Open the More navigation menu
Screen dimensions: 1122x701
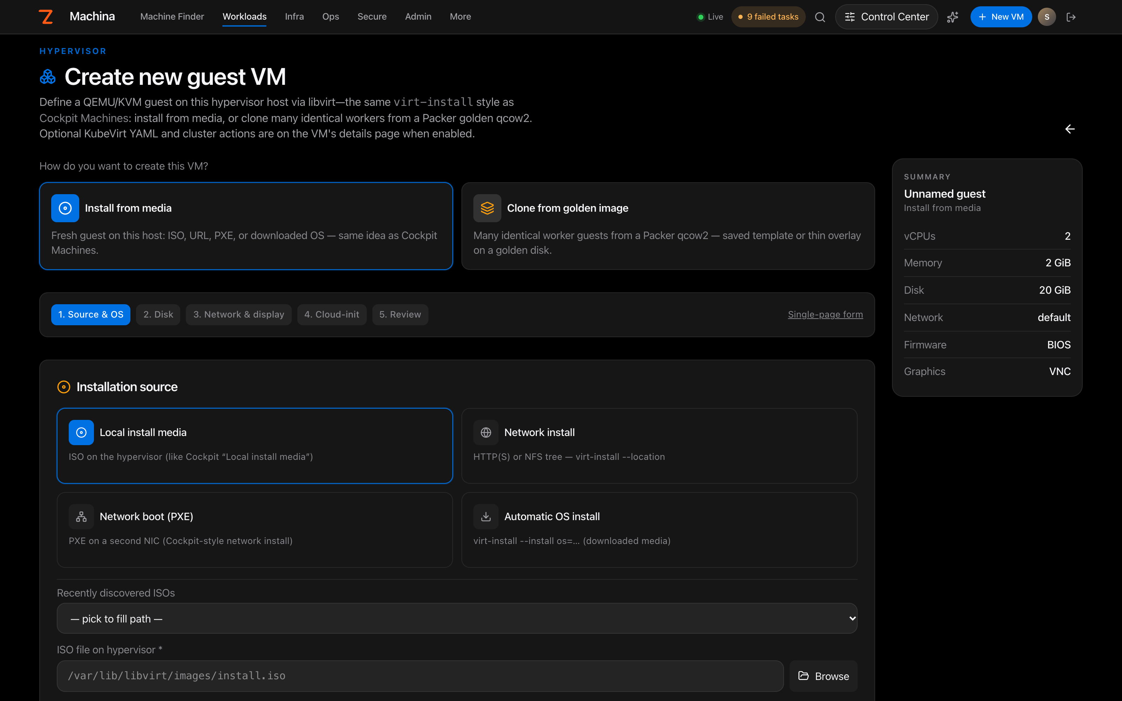click(x=460, y=17)
